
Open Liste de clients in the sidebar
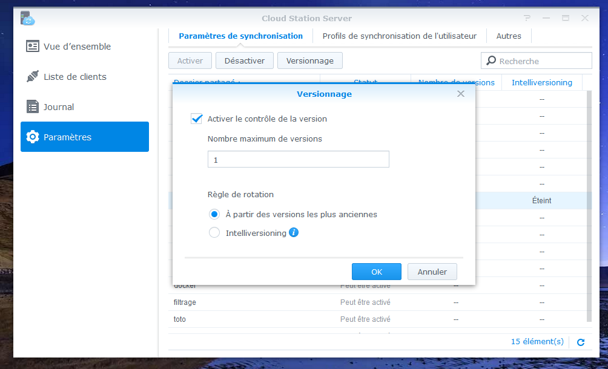tap(85, 77)
